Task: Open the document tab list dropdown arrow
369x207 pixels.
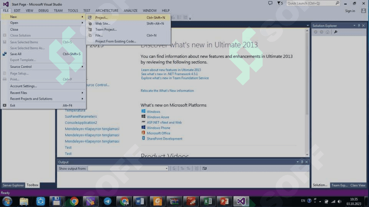Action: [x=308, y=26]
